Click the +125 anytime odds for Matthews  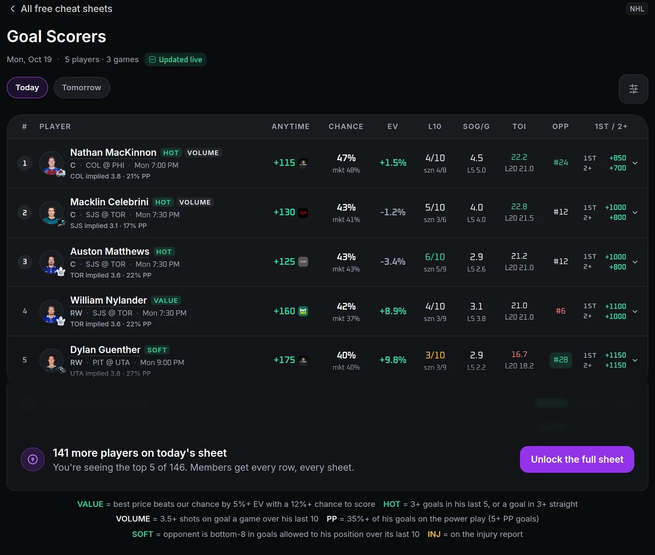(284, 262)
